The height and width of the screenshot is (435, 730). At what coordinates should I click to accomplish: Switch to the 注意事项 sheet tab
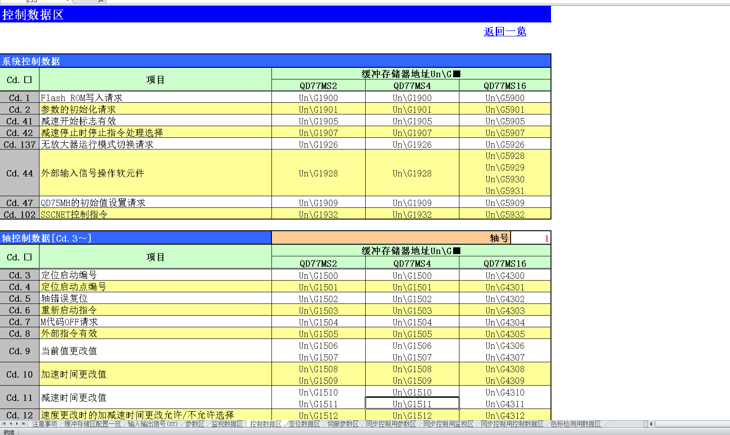pyautogui.click(x=44, y=424)
